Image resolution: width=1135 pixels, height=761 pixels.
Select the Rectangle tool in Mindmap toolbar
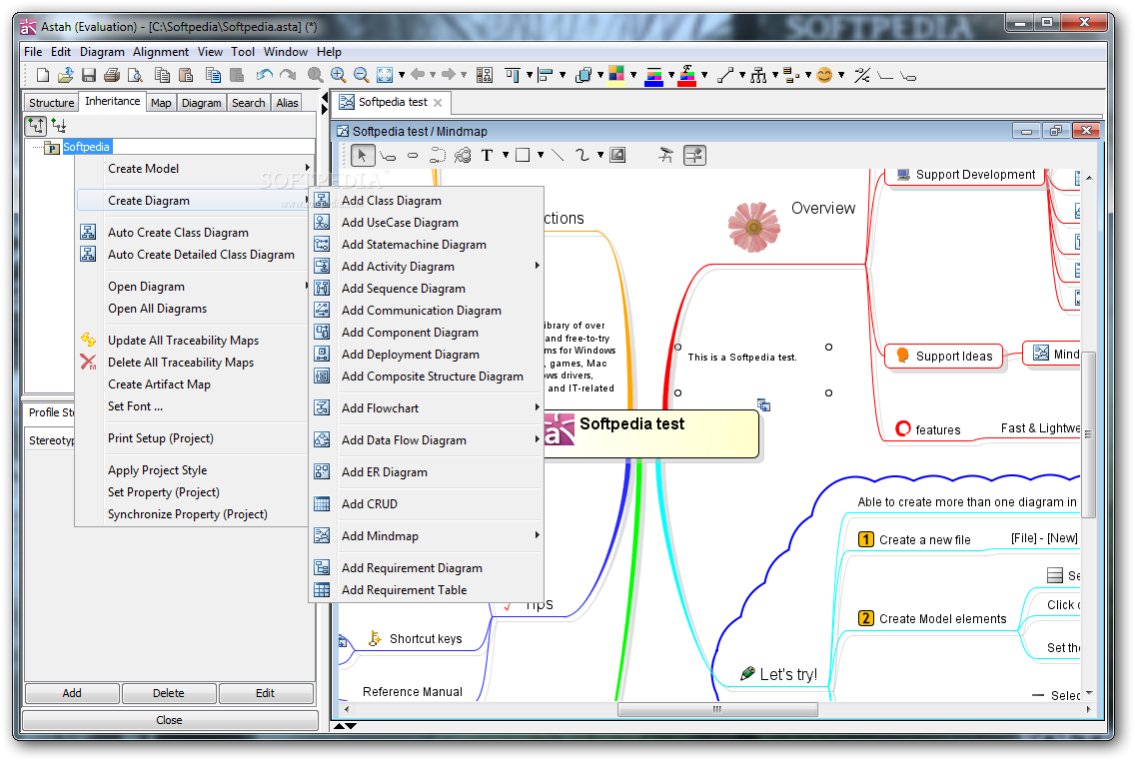pos(523,155)
